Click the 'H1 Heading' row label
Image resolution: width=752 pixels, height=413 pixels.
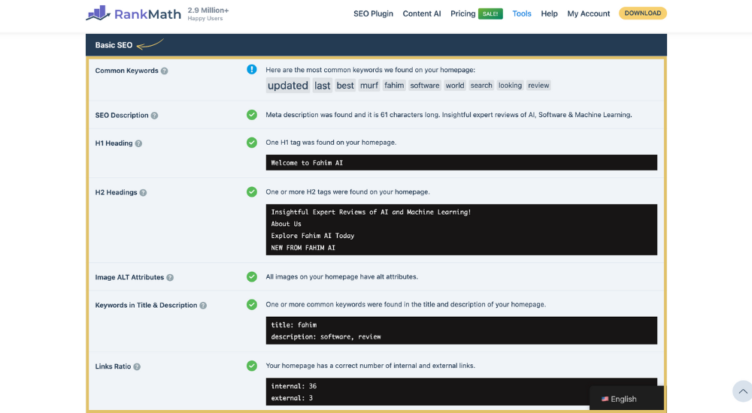[x=114, y=143]
